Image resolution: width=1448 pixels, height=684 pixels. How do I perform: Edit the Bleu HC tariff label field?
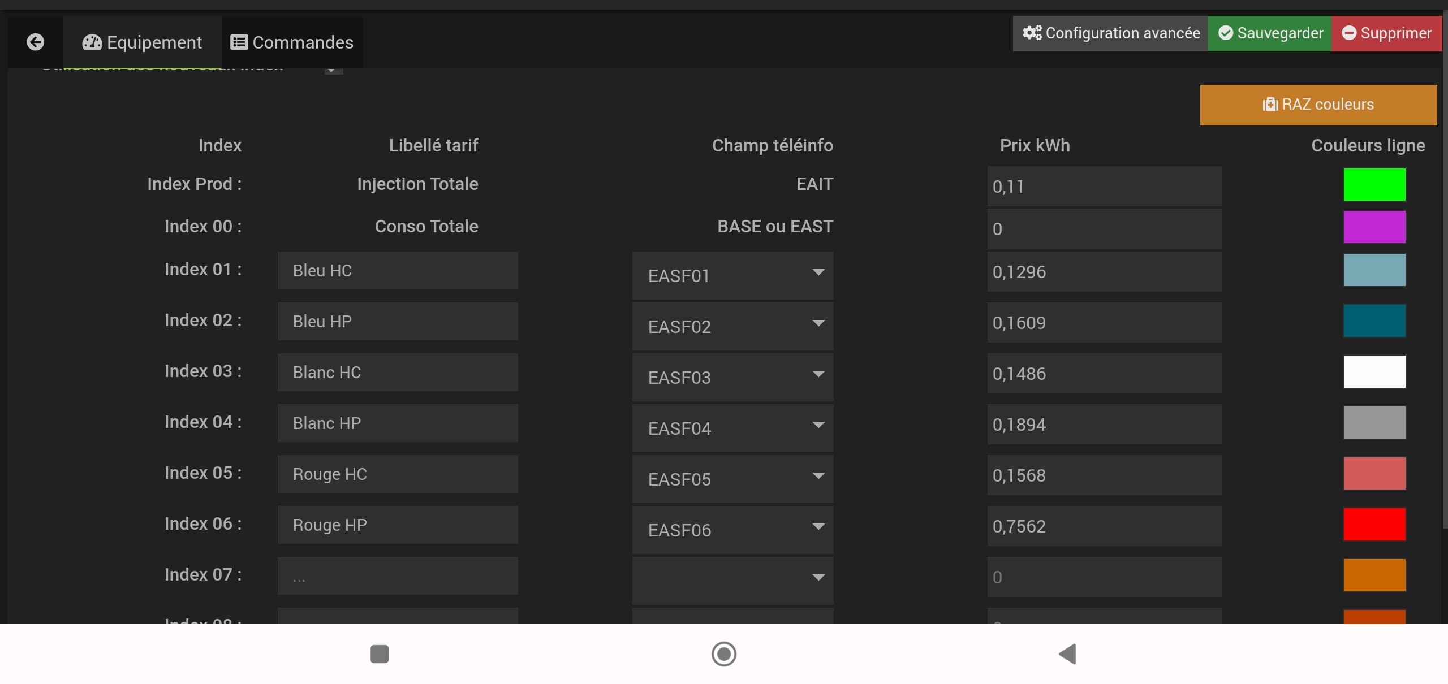click(397, 271)
